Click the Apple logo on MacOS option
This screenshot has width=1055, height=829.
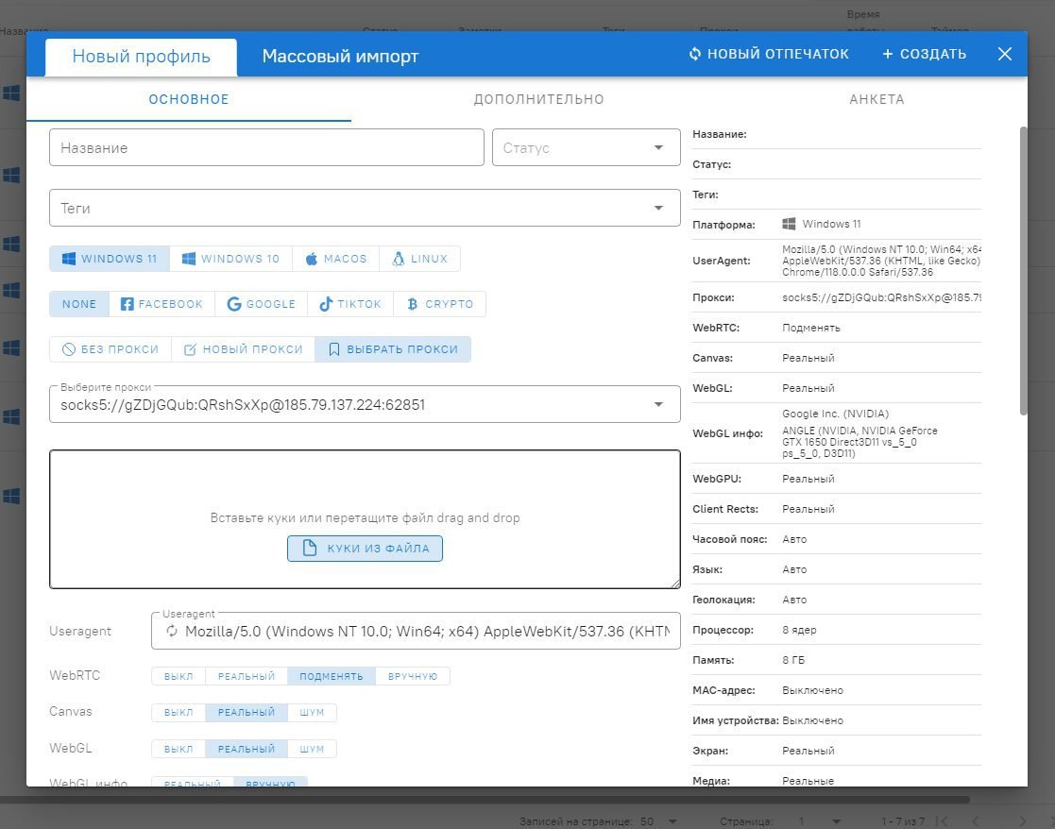click(x=312, y=259)
